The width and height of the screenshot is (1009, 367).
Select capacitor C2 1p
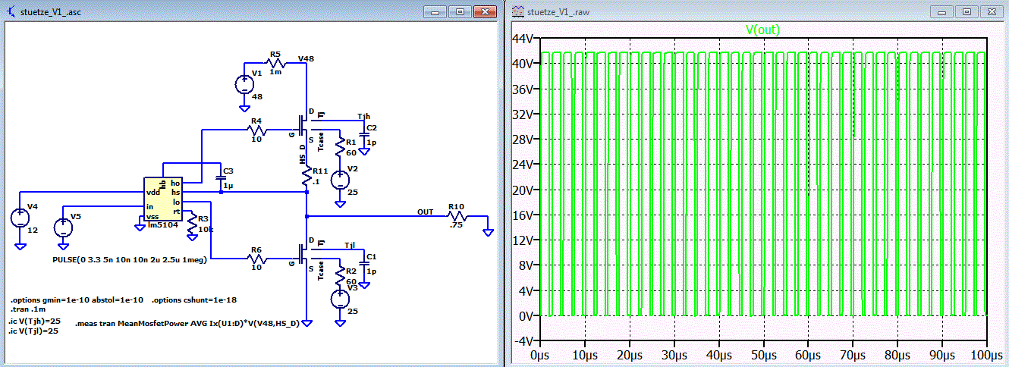tap(364, 135)
